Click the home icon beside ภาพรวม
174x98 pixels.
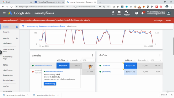[x=17, y=27]
